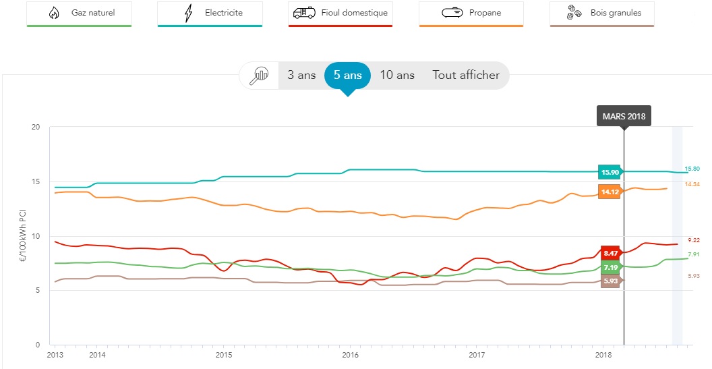Image resolution: width=712 pixels, height=369 pixels.
Task: Click the magnifier chart zoom icon
Action: 260,76
